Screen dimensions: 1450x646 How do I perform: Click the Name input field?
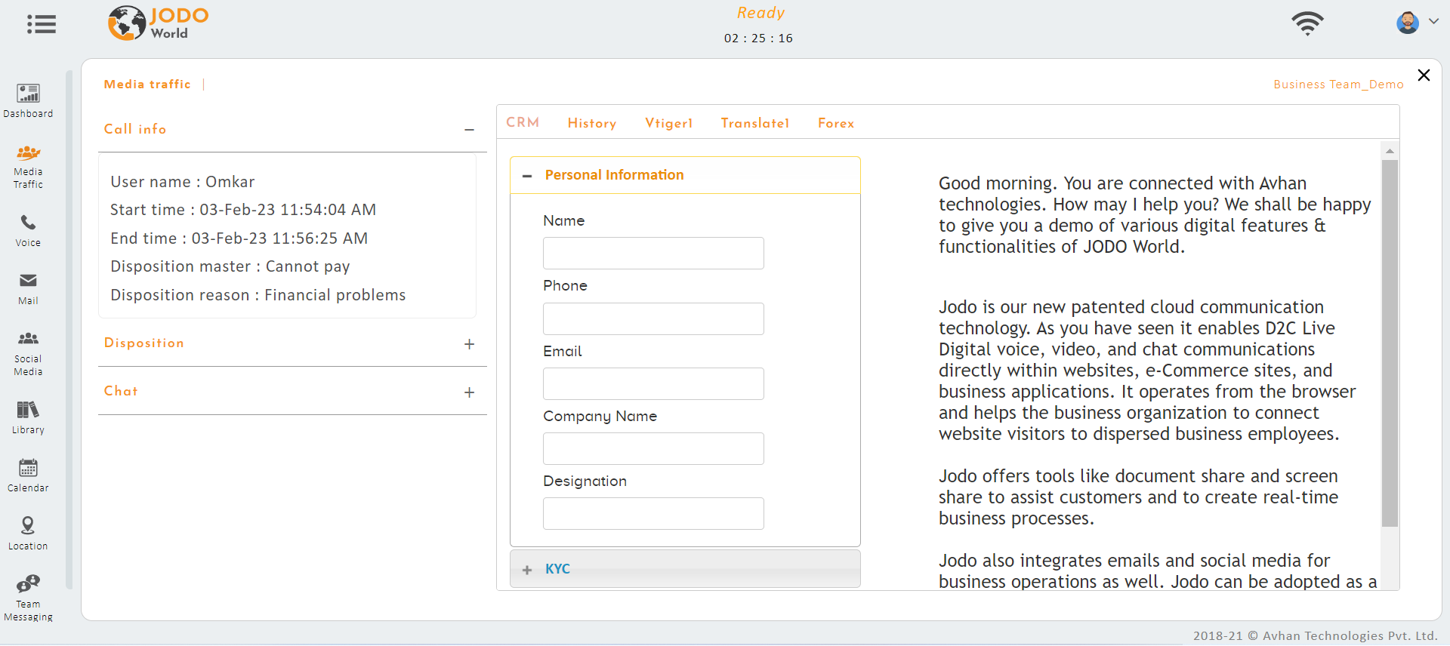[x=653, y=254]
